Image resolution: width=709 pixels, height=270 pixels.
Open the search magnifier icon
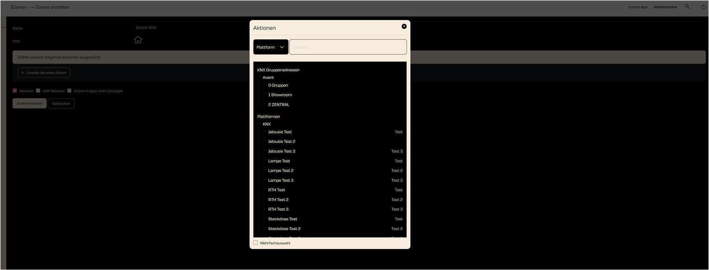(687, 7)
